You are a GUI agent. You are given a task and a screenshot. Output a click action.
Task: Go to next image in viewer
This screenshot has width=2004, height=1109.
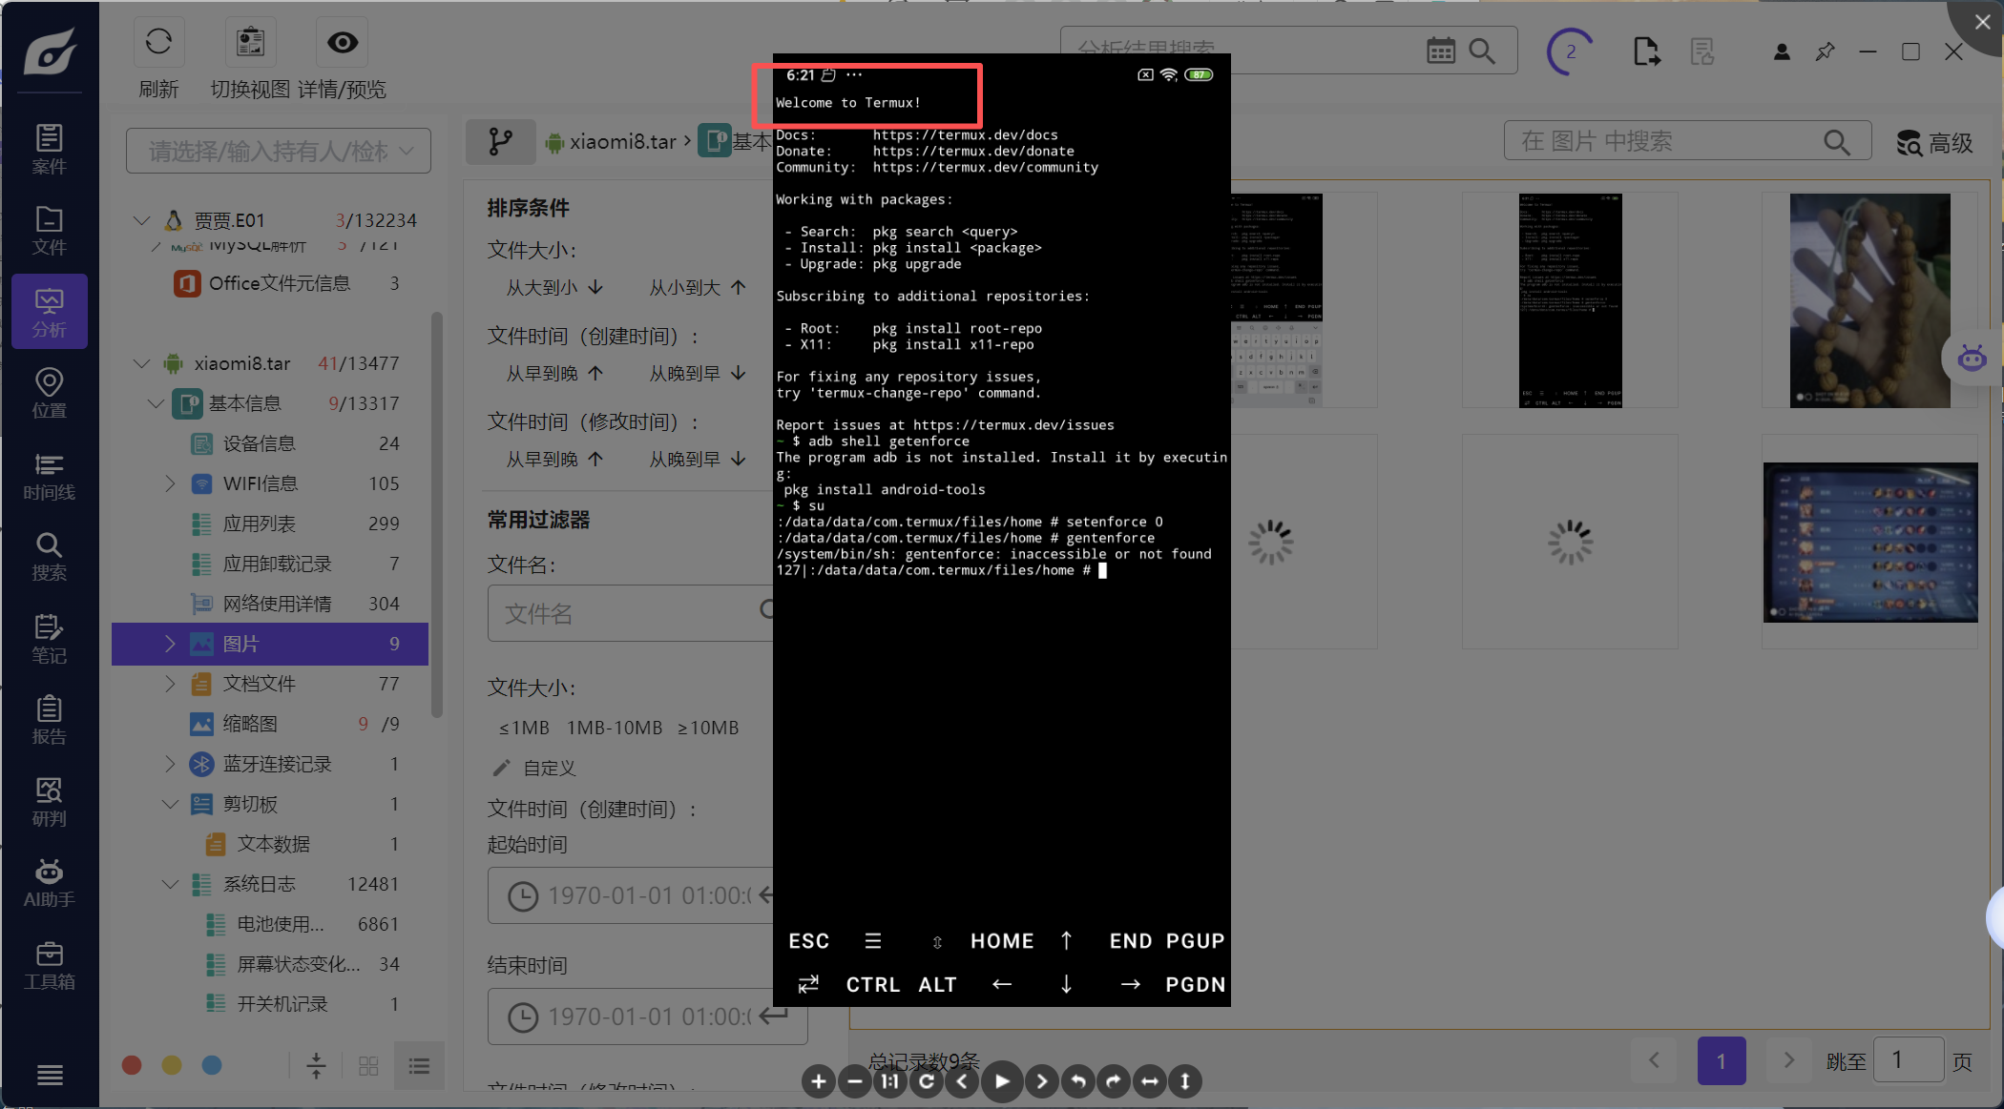pos(1041,1081)
